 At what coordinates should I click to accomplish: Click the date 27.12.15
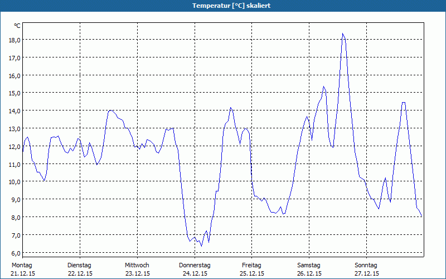[367, 273]
